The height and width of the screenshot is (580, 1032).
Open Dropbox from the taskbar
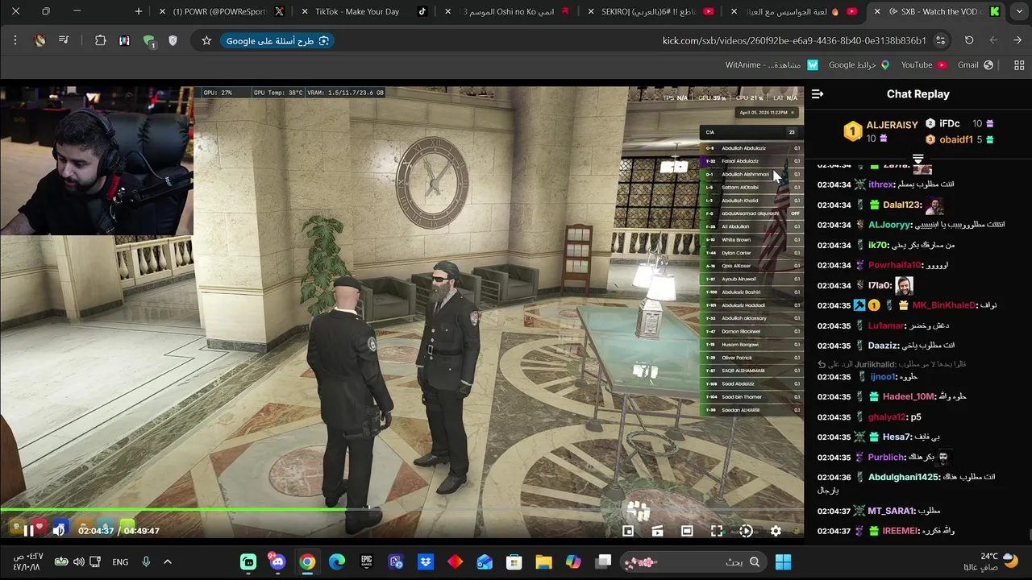point(426,561)
